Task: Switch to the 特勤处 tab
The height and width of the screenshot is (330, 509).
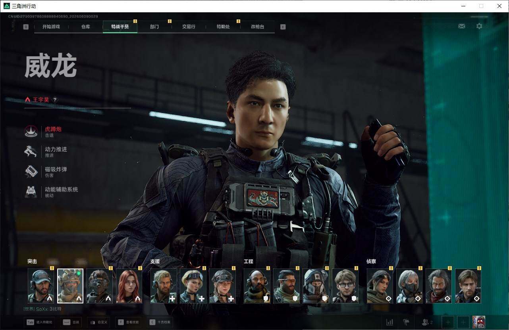Action: click(x=223, y=27)
